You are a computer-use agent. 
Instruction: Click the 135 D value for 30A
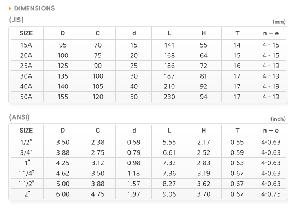(63, 76)
